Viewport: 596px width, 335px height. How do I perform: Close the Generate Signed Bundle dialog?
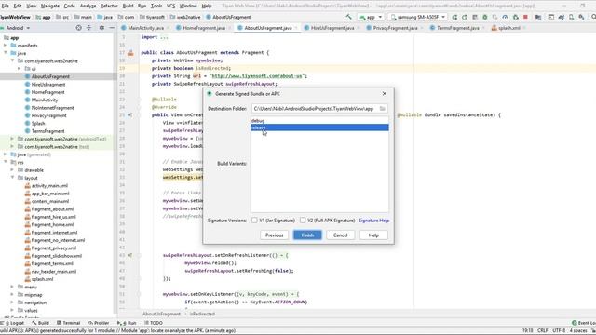(x=385, y=93)
